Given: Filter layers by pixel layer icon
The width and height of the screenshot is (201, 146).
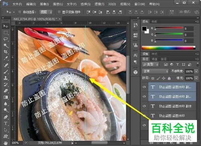Looking at the screenshot, I should pos(166,64).
